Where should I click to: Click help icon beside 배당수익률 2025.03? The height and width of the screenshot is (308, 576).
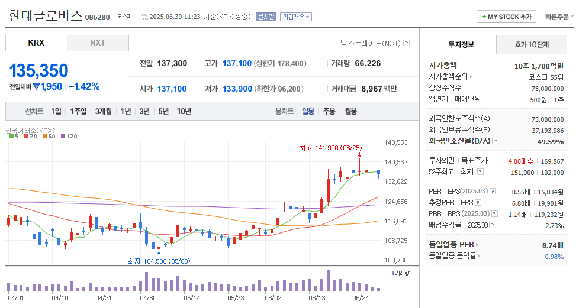pyautogui.click(x=493, y=225)
